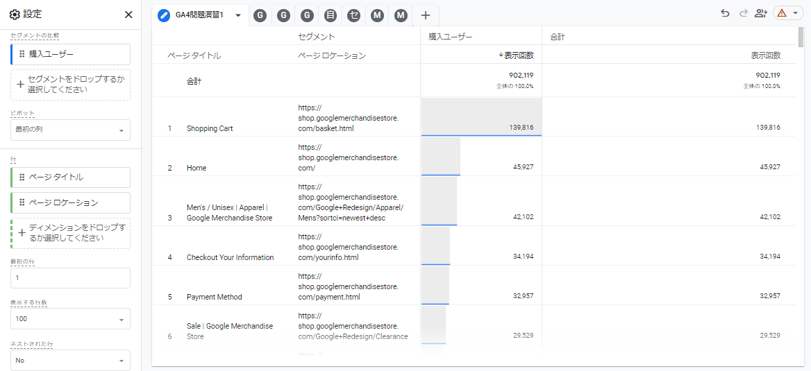Click the ネストされた行 label
The width and height of the screenshot is (811, 371).
tap(31, 343)
